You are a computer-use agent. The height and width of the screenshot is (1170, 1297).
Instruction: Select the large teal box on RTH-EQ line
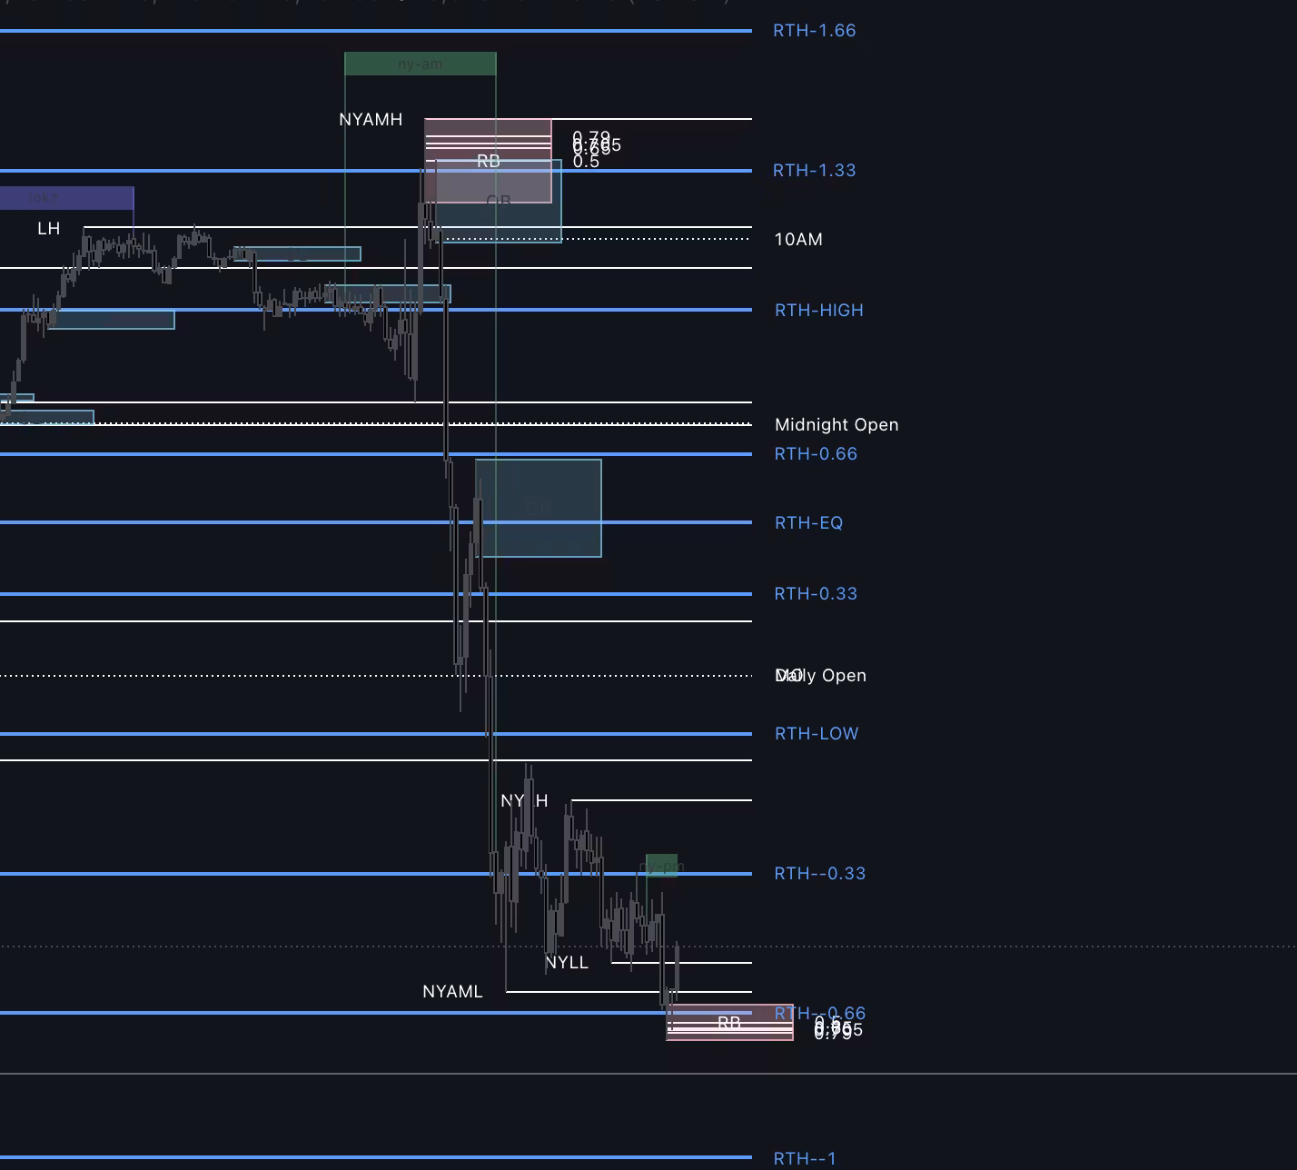click(x=539, y=508)
